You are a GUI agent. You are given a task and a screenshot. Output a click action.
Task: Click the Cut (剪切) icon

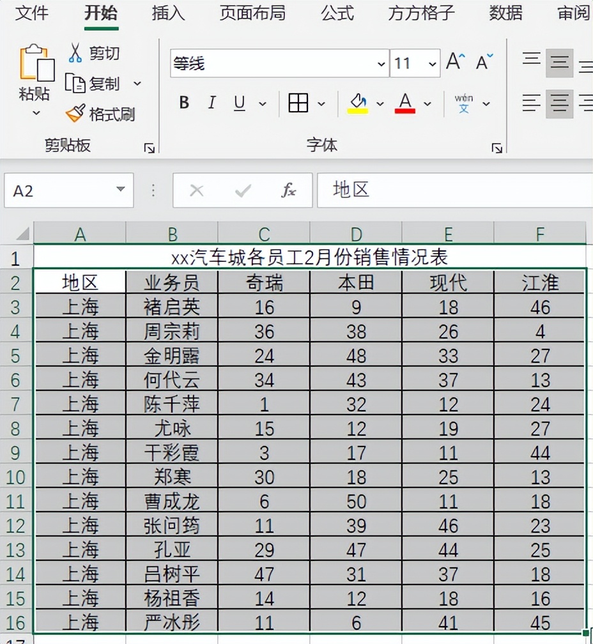75,53
